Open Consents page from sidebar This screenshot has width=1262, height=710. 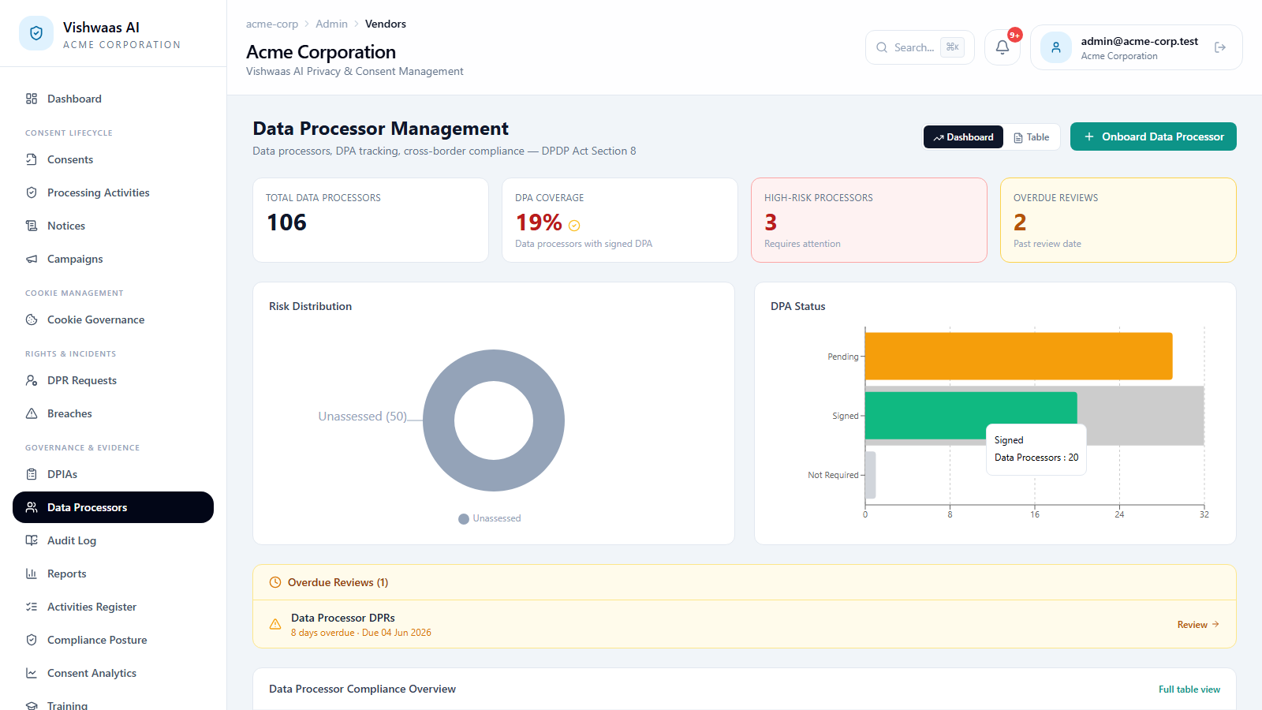(113, 159)
